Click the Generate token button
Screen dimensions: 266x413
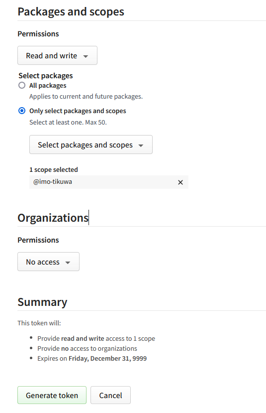coord(52,395)
